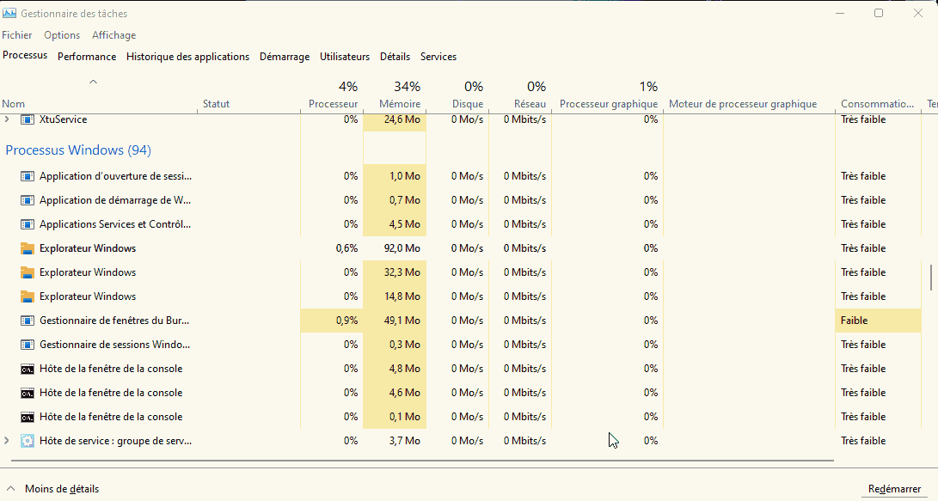Click the Nom column sort arrow
The image size is (938, 501).
(94, 82)
